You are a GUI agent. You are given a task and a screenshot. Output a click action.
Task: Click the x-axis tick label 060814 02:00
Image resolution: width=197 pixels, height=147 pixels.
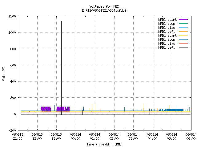114,137
